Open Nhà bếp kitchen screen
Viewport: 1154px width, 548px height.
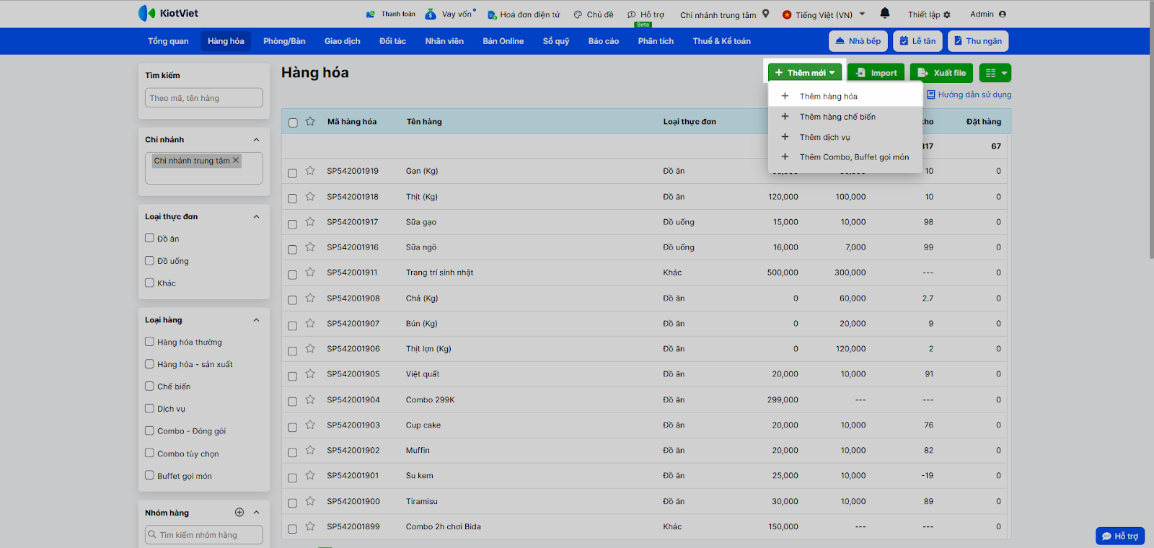(x=858, y=41)
